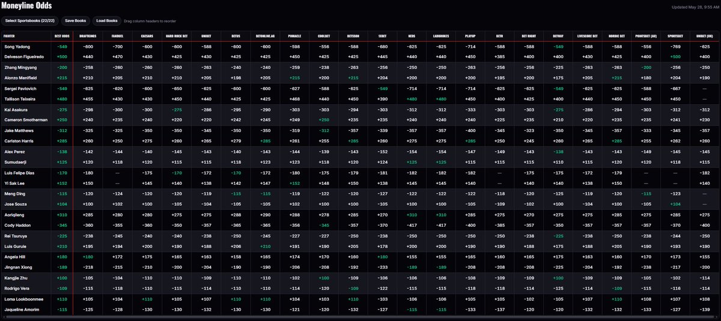Click fighter name Yi Sak Lee
The width and height of the screenshot is (721, 321).
[14, 183]
